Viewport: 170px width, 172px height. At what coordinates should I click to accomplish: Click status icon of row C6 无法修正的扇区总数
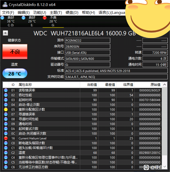point(6,167)
